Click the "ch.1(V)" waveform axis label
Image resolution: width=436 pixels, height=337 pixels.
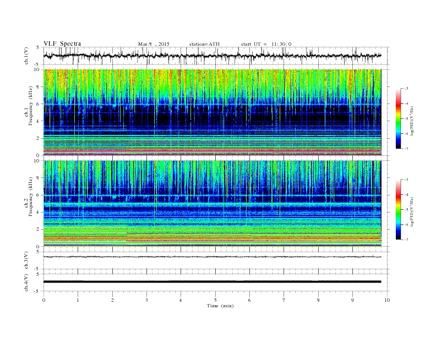point(26,56)
